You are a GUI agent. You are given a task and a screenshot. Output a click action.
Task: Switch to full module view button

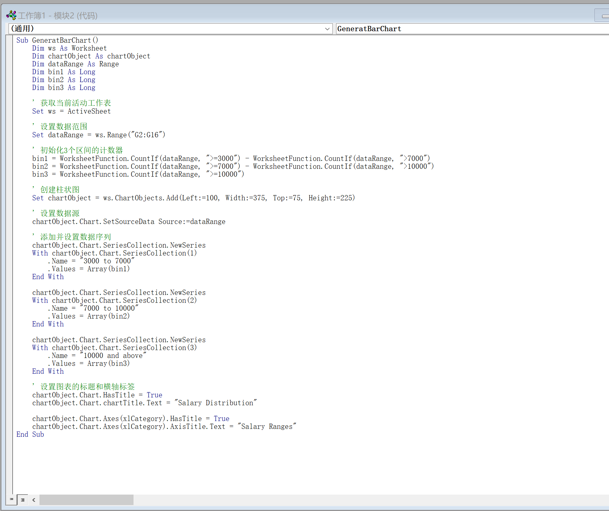click(22, 500)
